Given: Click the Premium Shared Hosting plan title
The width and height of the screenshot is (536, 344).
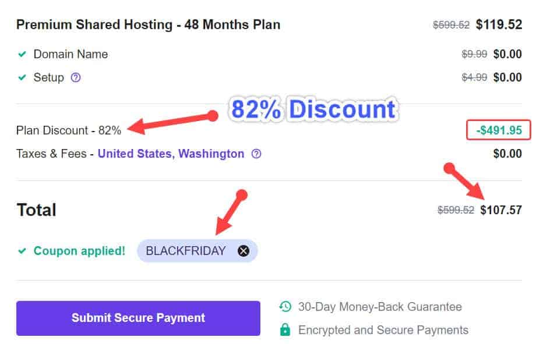Looking at the screenshot, I should point(148,24).
